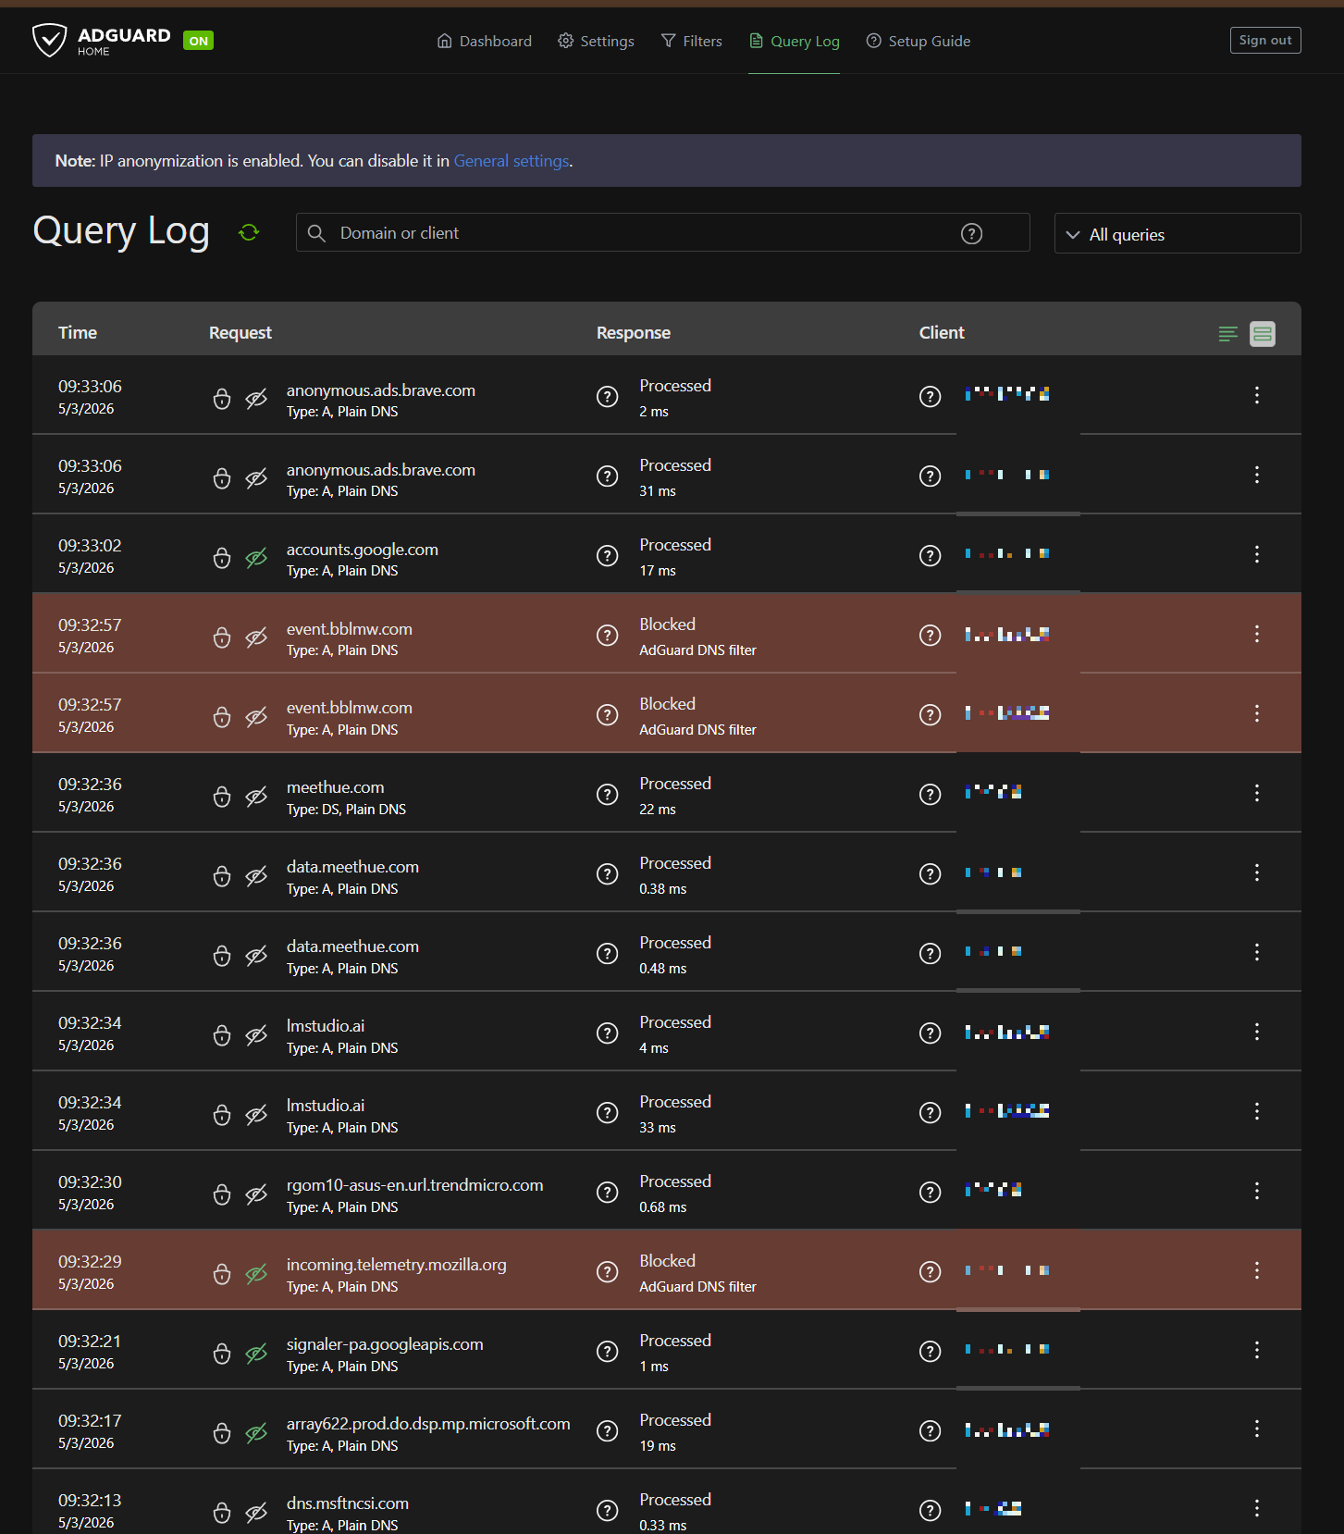Image resolution: width=1344 pixels, height=1534 pixels.
Task: Open the Dashboard tab
Action: coord(484,41)
